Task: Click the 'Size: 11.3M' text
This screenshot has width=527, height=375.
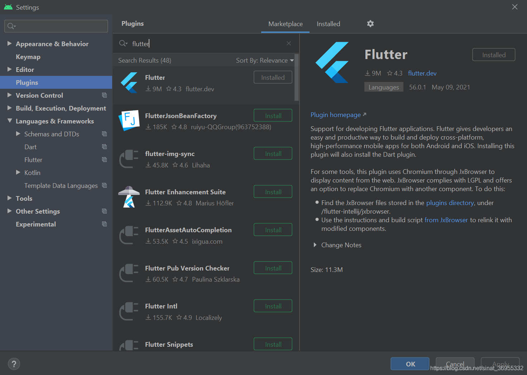Action: click(326, 269)
